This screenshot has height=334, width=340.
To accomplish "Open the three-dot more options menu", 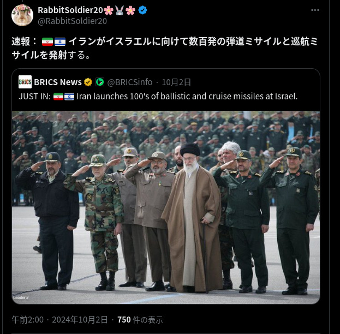I will (315, 10).
